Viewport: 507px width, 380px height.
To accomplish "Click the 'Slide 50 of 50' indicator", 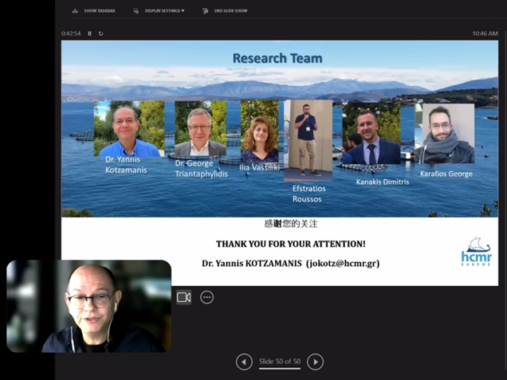I will coord(280,361).
